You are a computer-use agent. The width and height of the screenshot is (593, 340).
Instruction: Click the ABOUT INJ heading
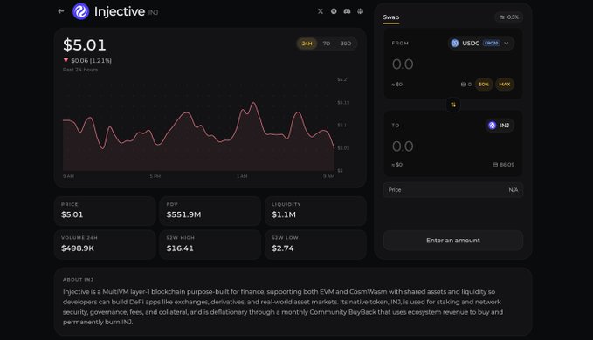click(x=78, y=280)
